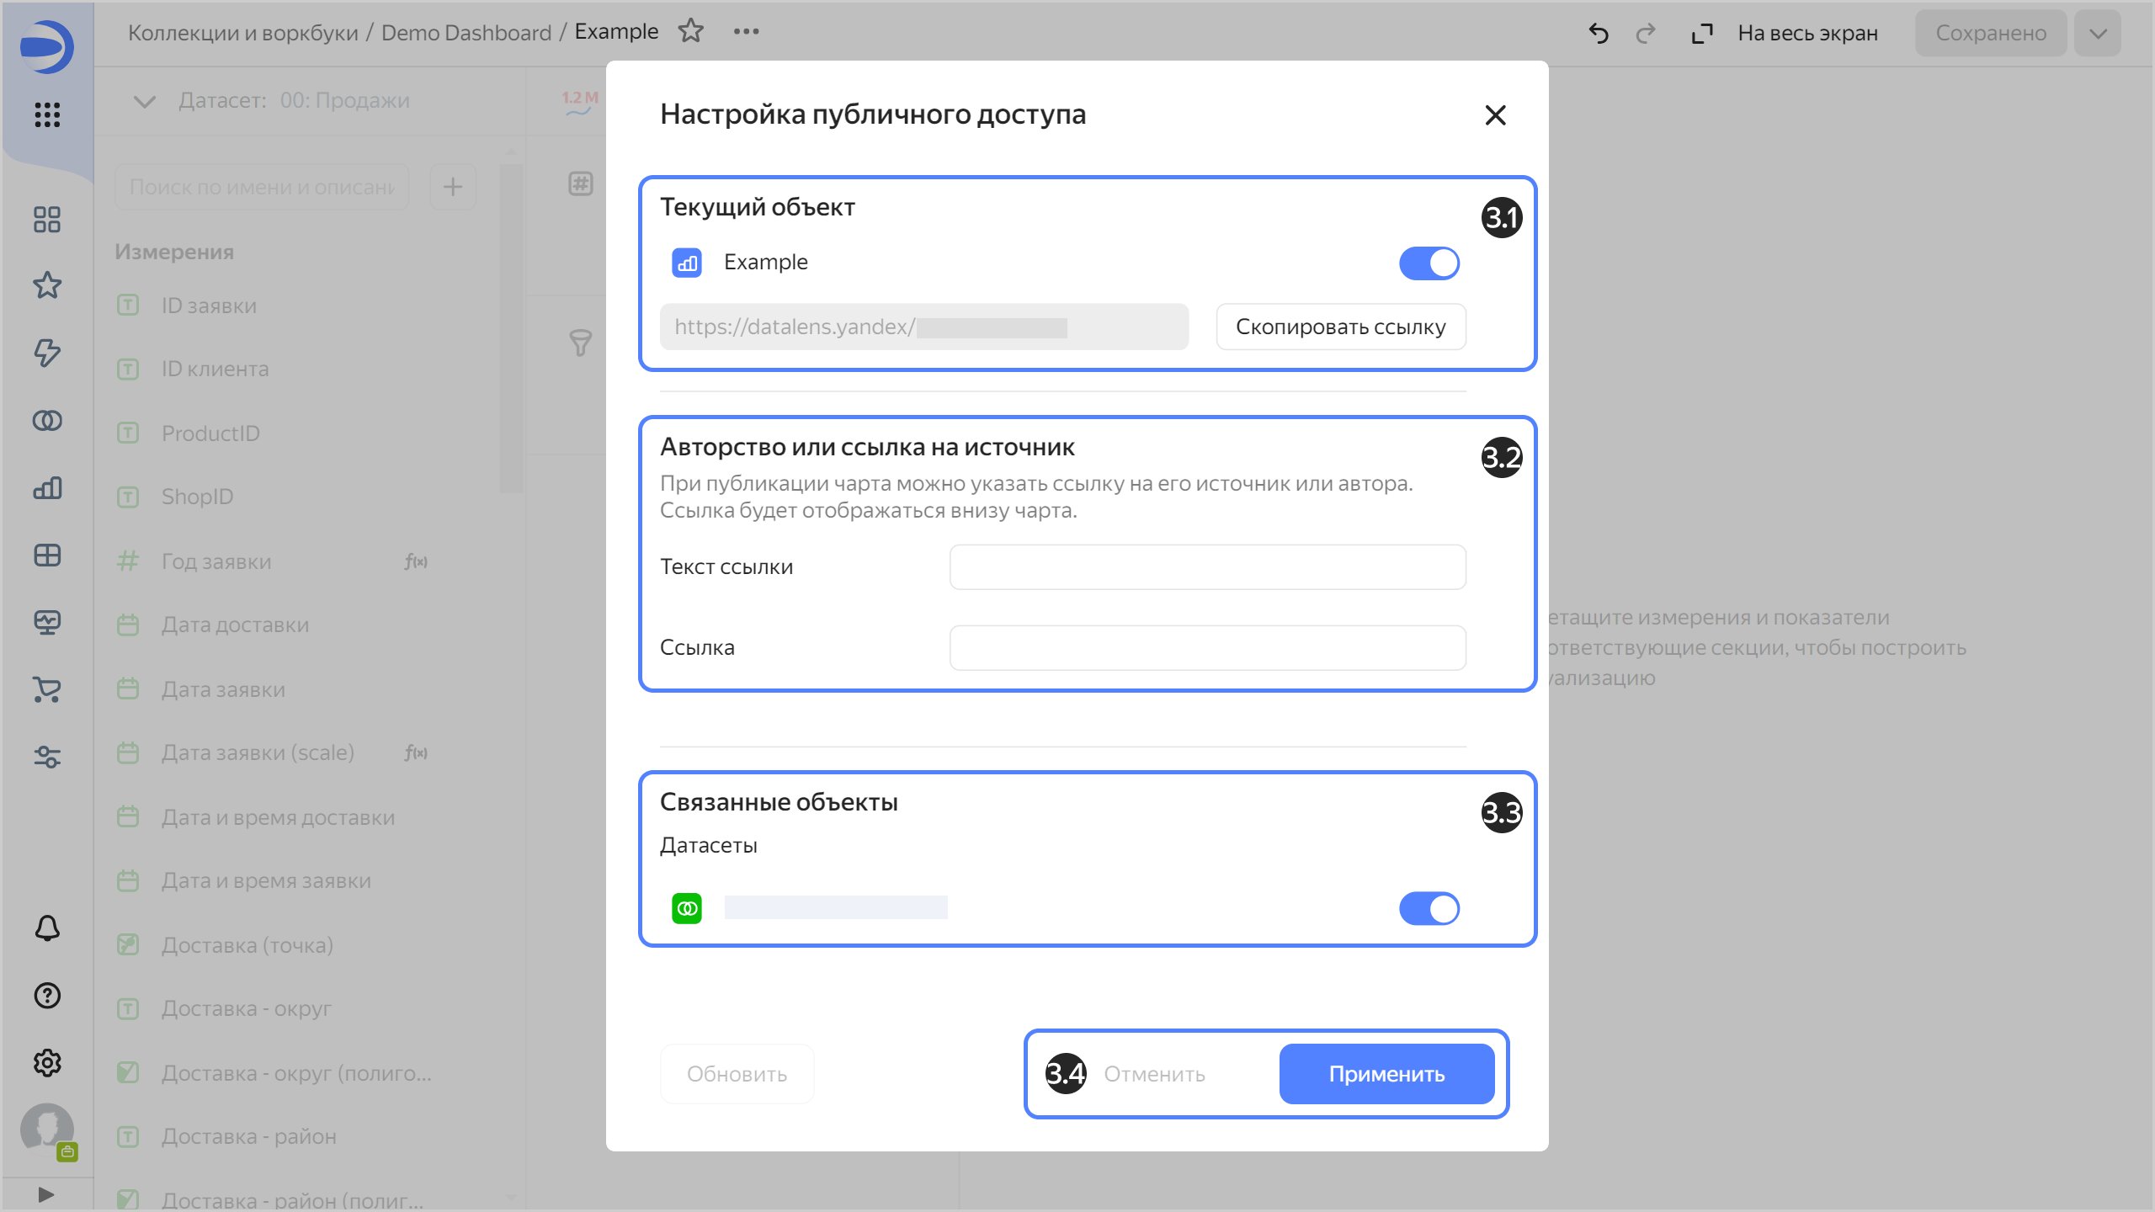
Task: Toggle public access for linked dataset
Action: pyautogui.click(x=1429, y=909)
